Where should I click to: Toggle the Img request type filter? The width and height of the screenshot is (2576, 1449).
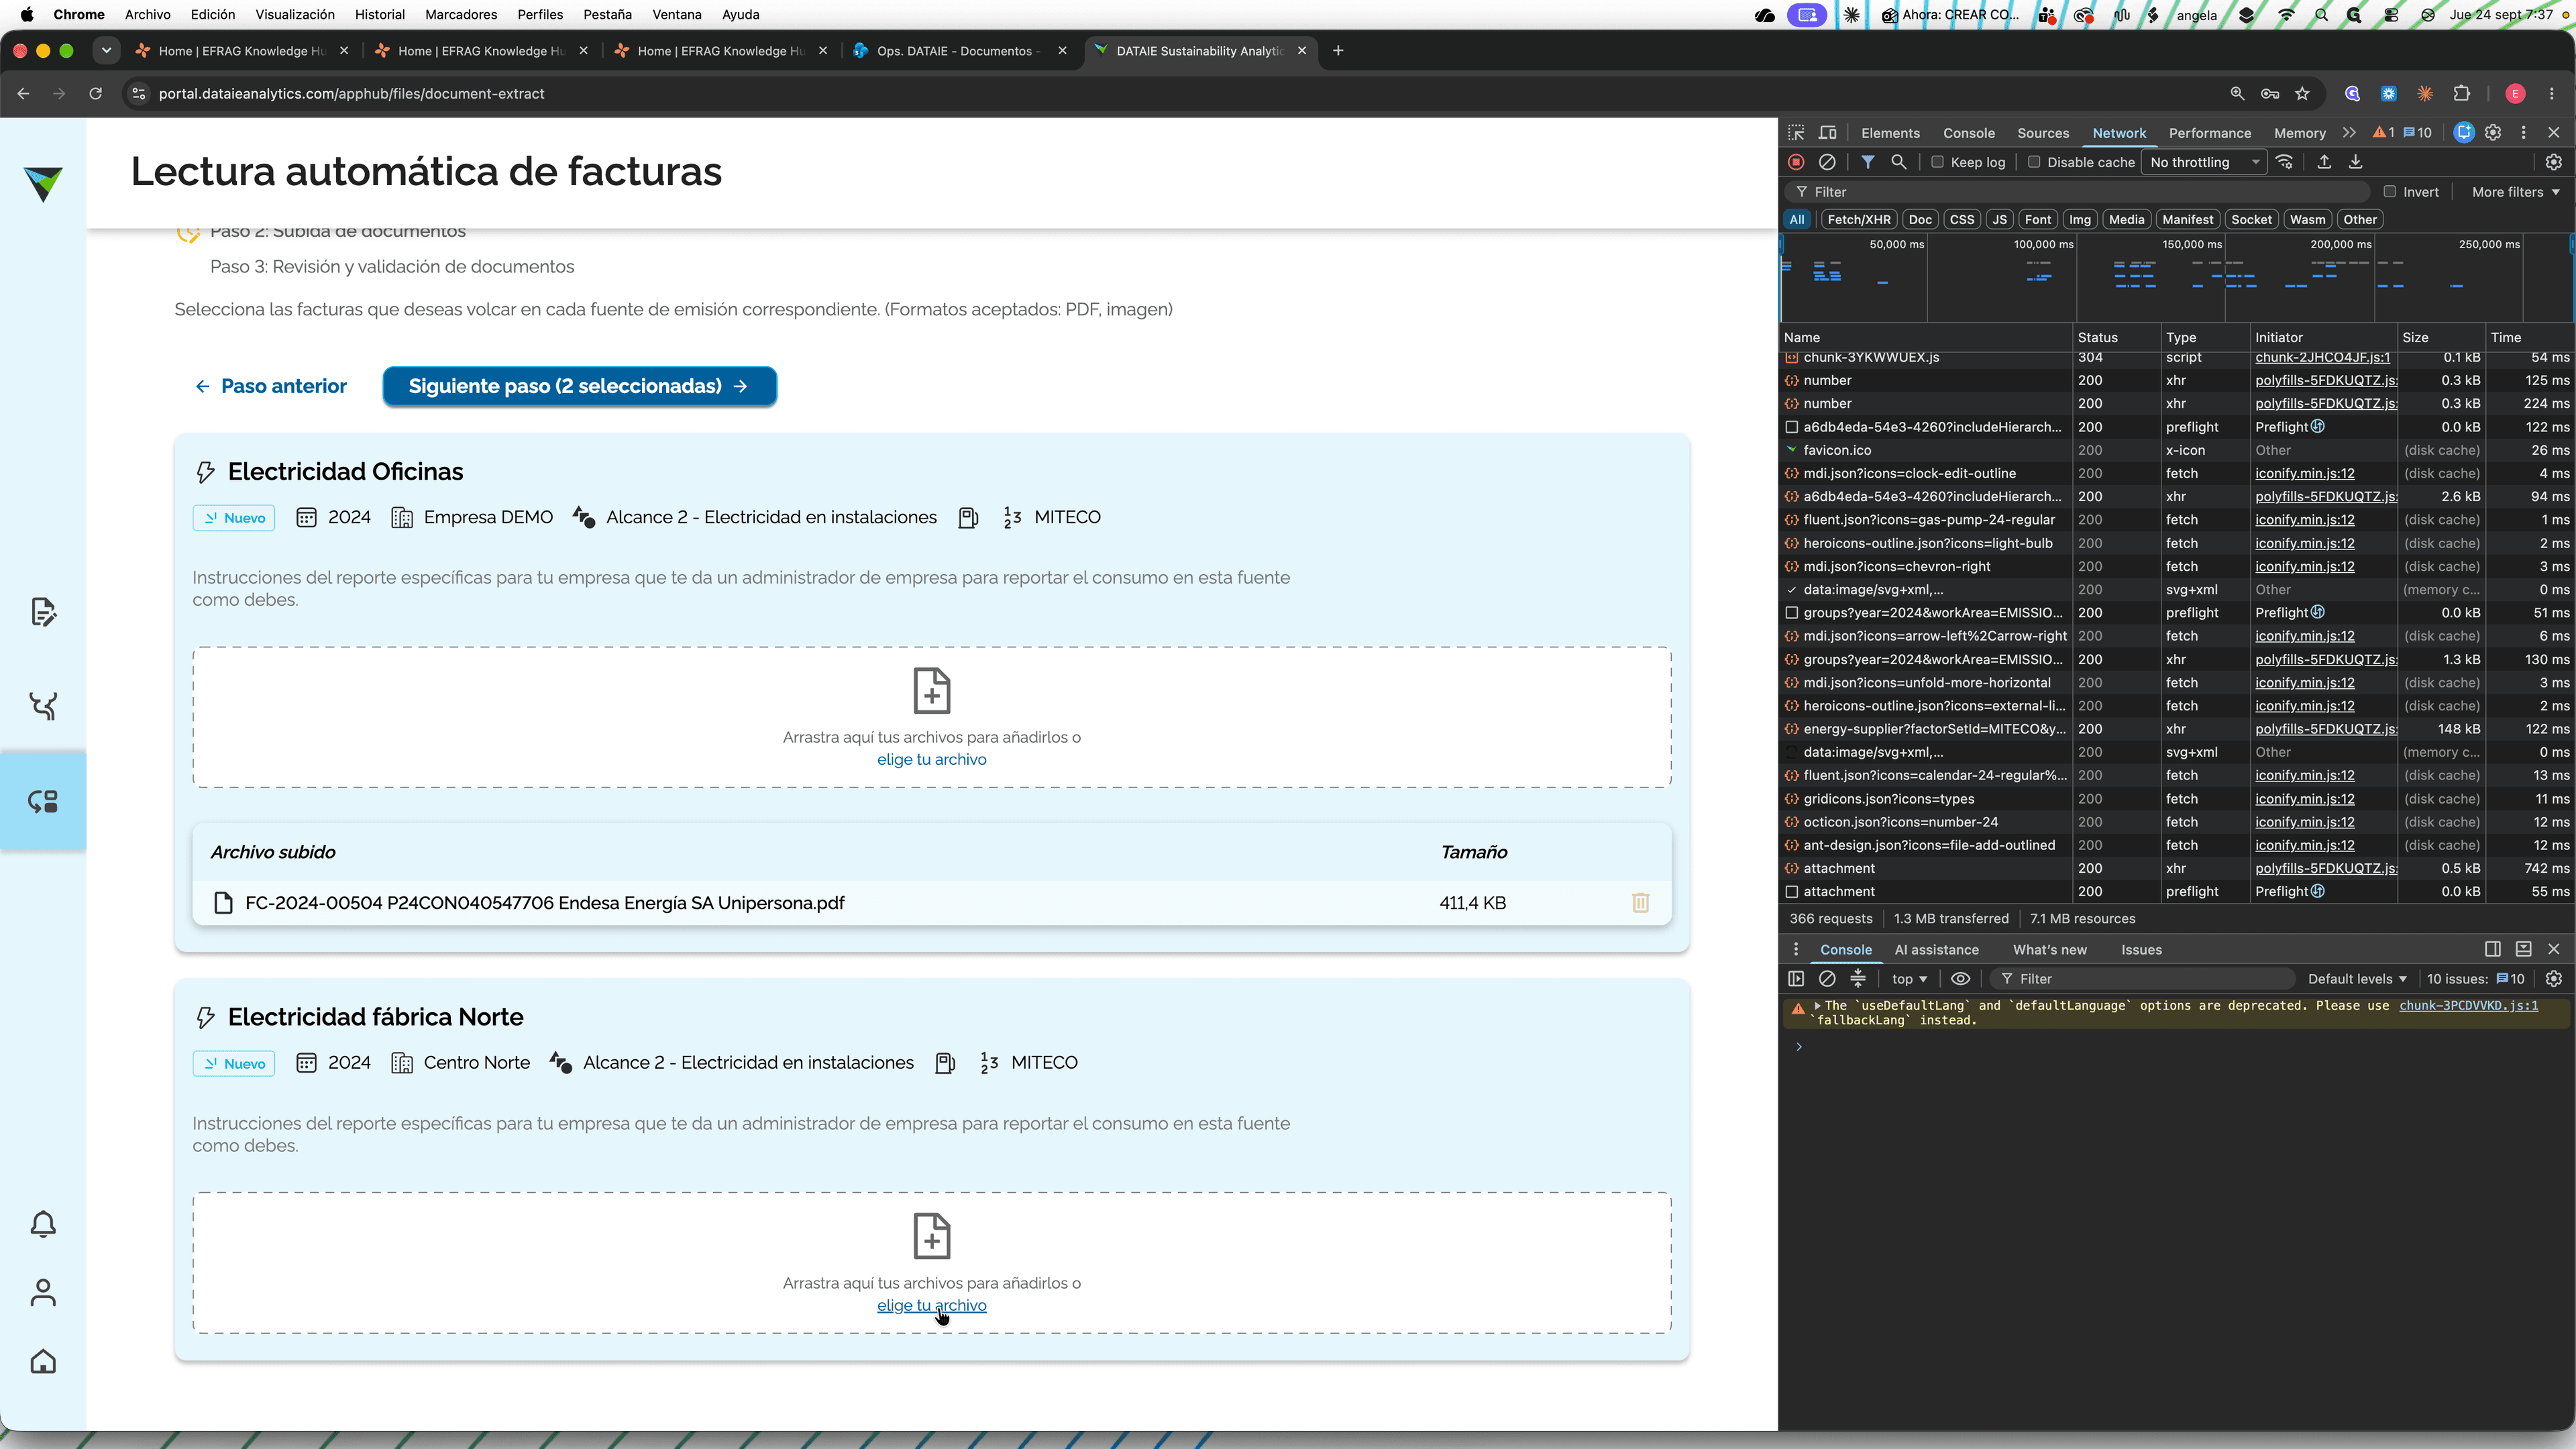2080,220
